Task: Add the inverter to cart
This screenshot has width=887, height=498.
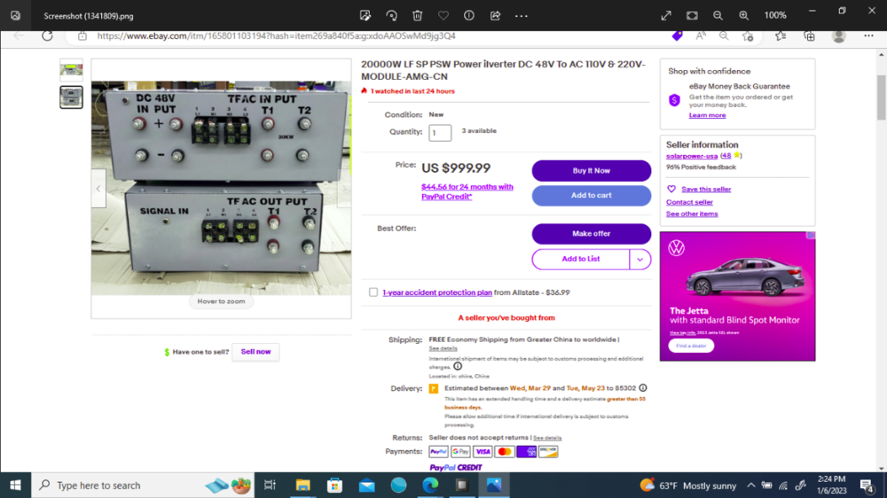Action: [x=591, y=196]
